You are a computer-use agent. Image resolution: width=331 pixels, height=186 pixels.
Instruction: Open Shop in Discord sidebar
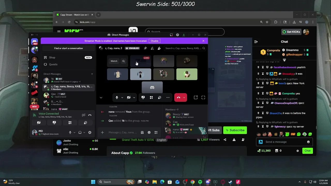pyautogui.click(x=68, y=58)
